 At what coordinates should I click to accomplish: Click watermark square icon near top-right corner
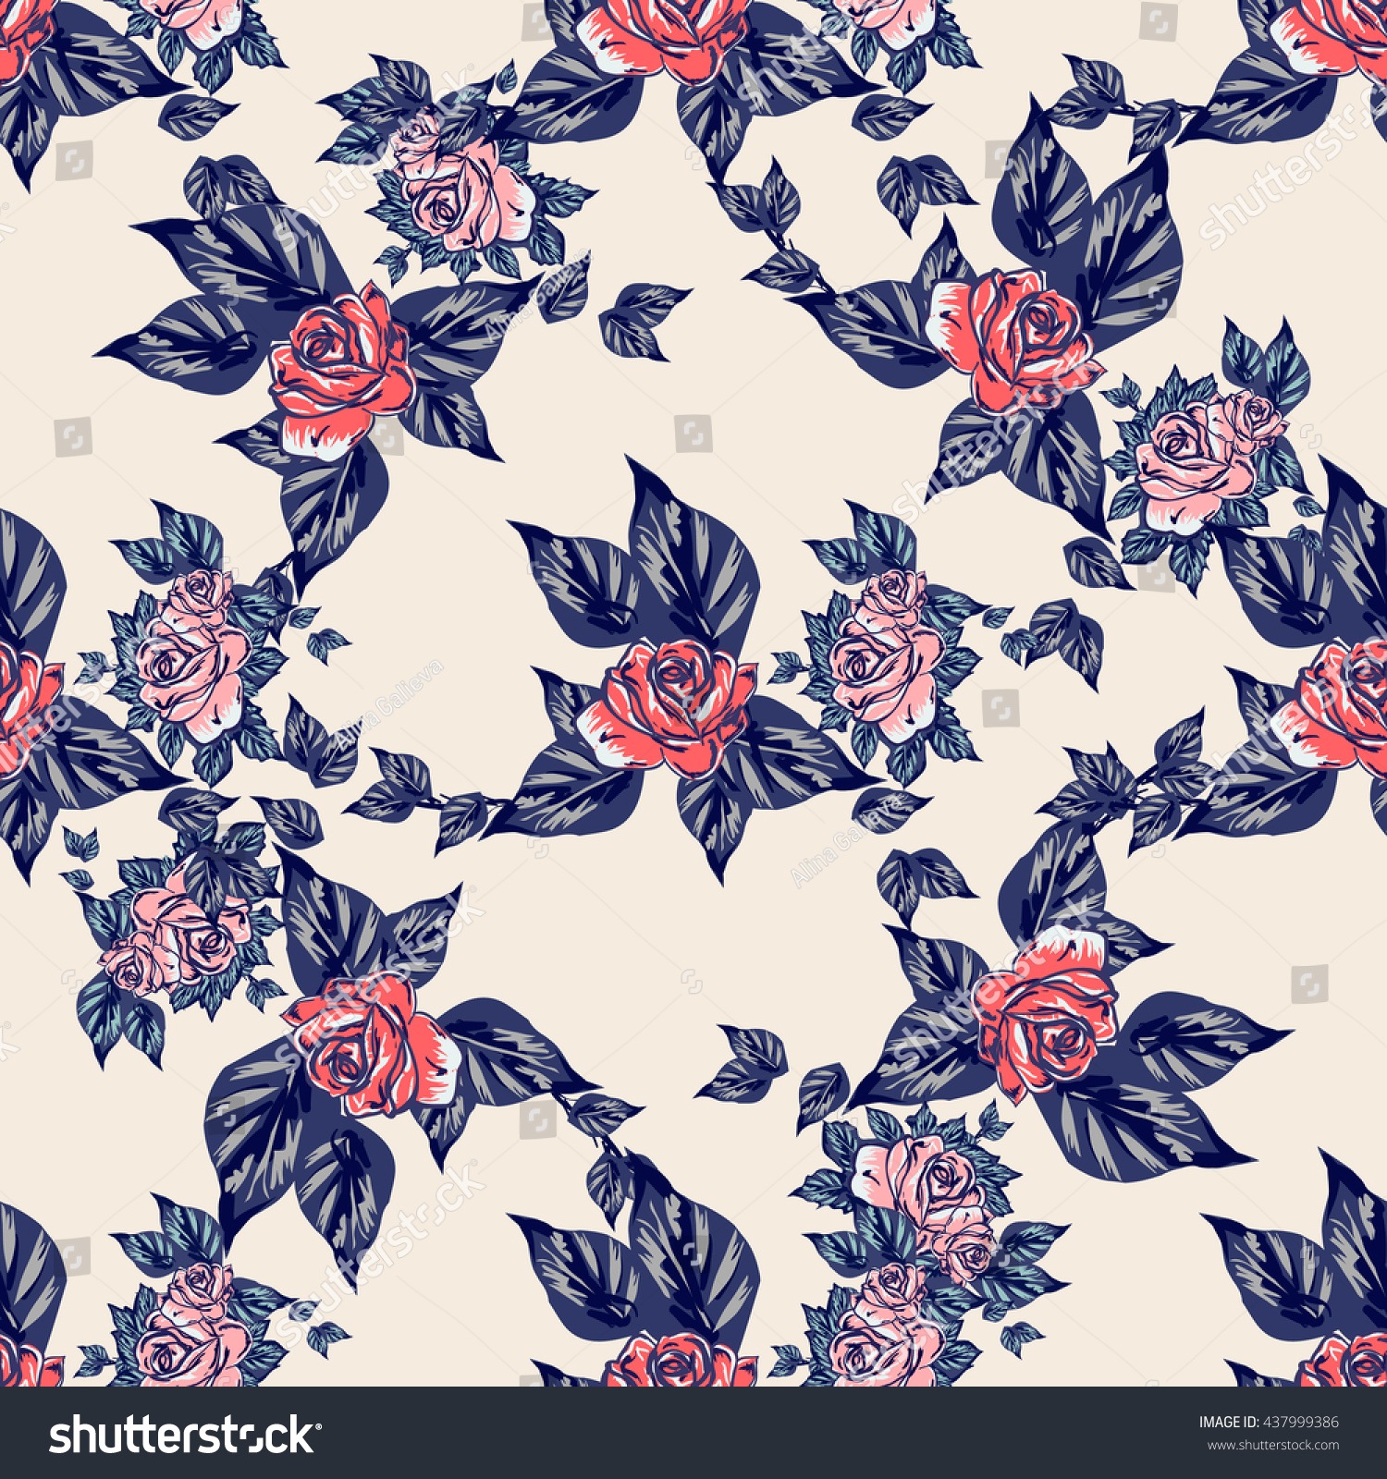[x=1158, y=22]
